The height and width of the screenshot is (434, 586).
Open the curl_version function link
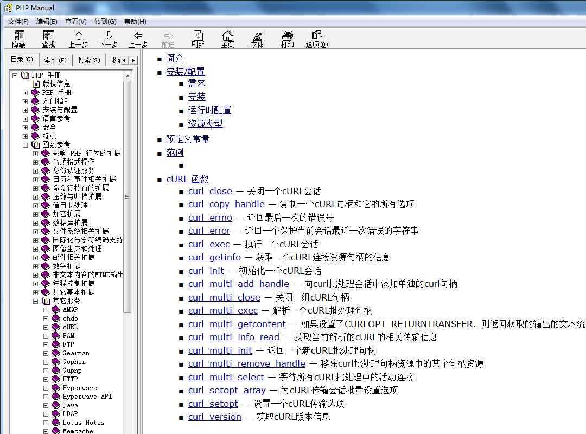point(215,417)
